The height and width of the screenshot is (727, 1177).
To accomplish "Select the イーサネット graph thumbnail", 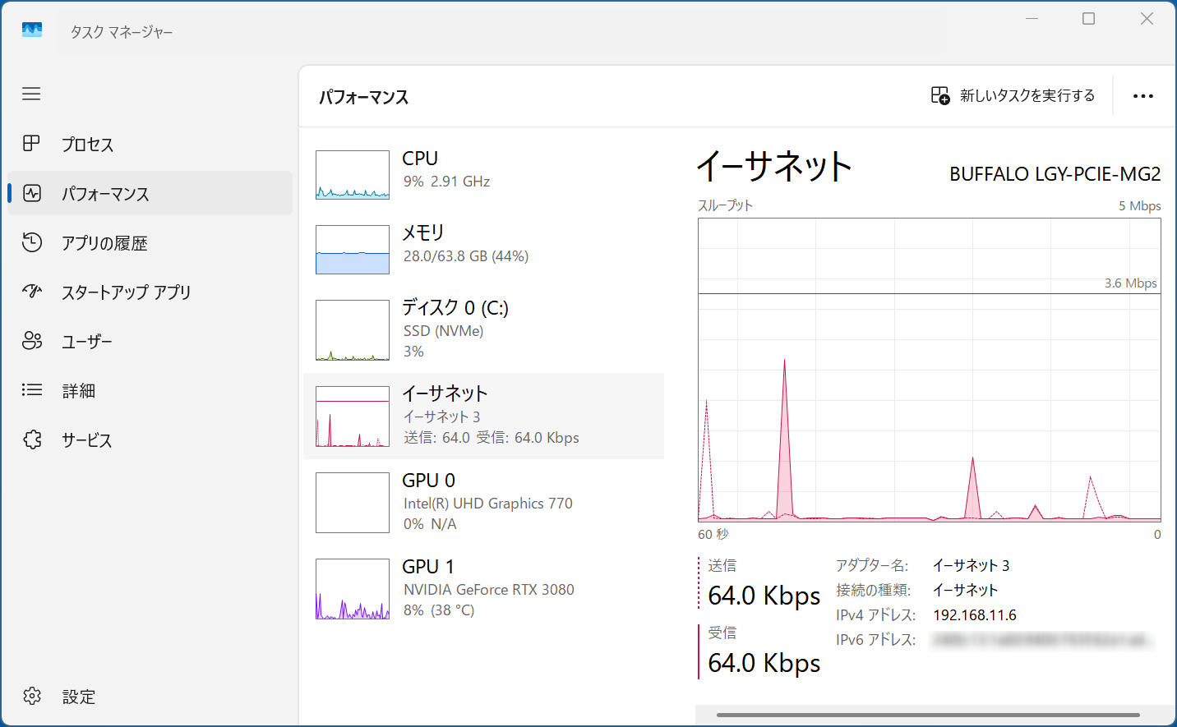I will pyautogui.click(x=353, y=416).
